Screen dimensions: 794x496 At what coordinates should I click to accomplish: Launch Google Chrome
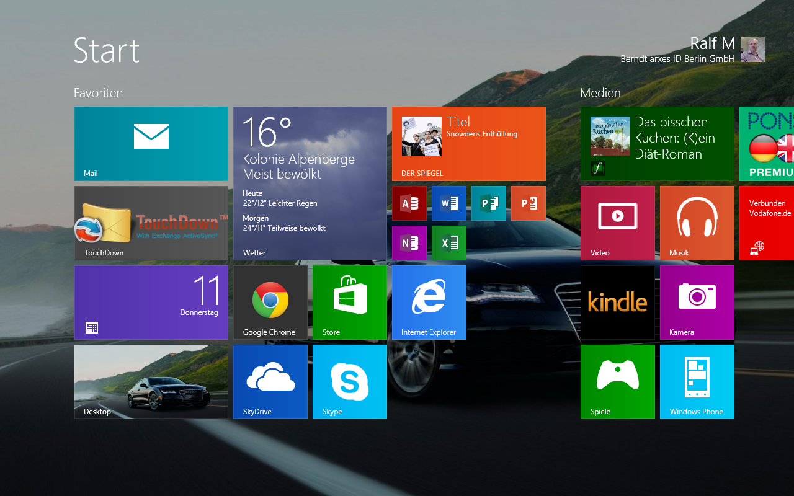(x=270, y=303)
